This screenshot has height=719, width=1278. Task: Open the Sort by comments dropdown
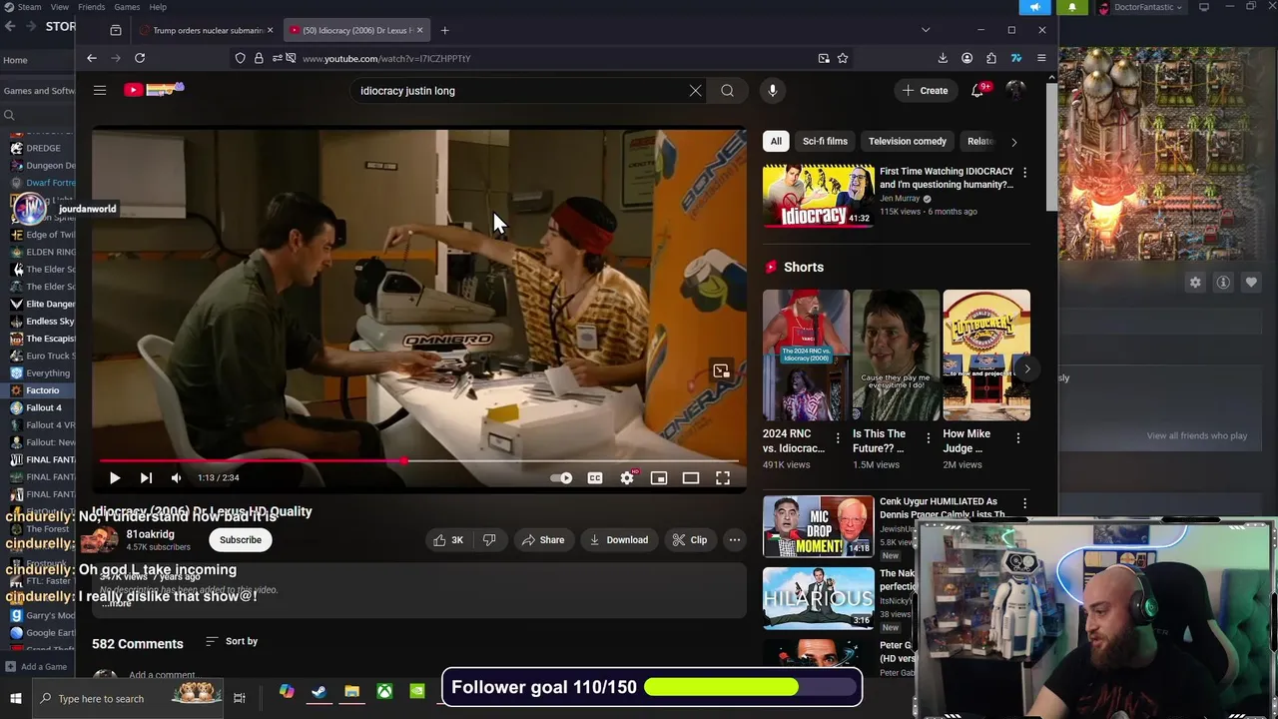(x=232, y=641)
